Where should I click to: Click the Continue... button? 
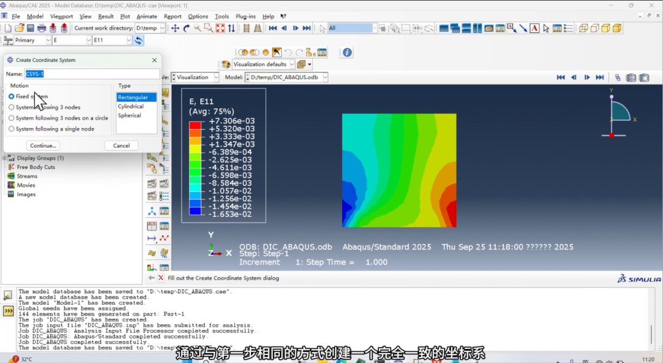pyautogui.click(x=43, y=146)
